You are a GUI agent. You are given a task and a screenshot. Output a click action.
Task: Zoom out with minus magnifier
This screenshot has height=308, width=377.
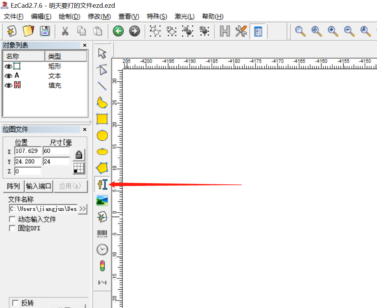349,31
